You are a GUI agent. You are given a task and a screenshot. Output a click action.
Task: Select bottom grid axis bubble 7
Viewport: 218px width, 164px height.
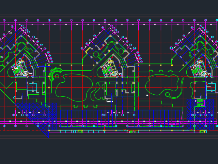[27, 126]
